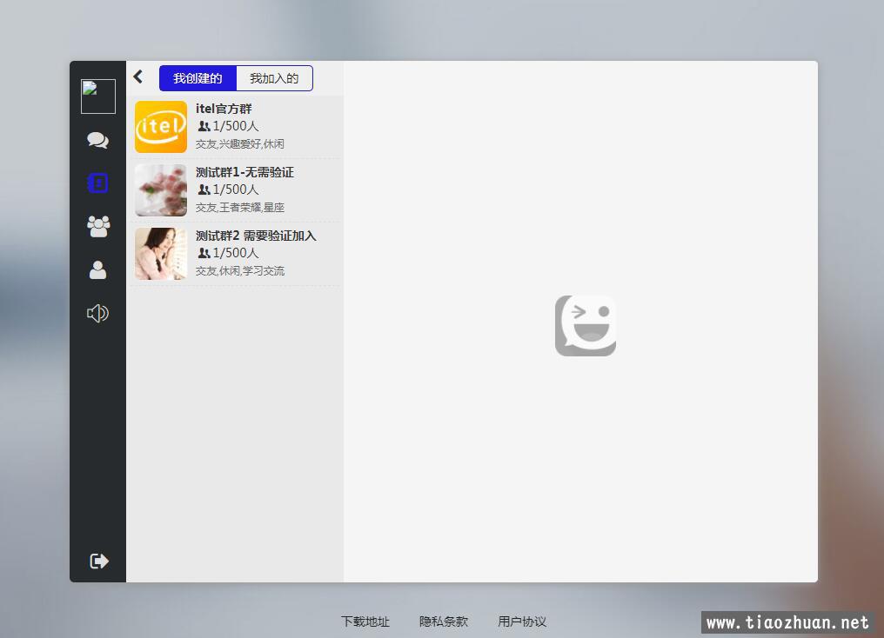Switch to the 我创建的 tab

198,78
